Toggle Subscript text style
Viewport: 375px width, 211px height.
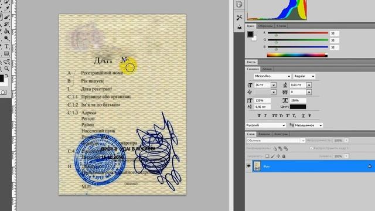tap(294, 115)
